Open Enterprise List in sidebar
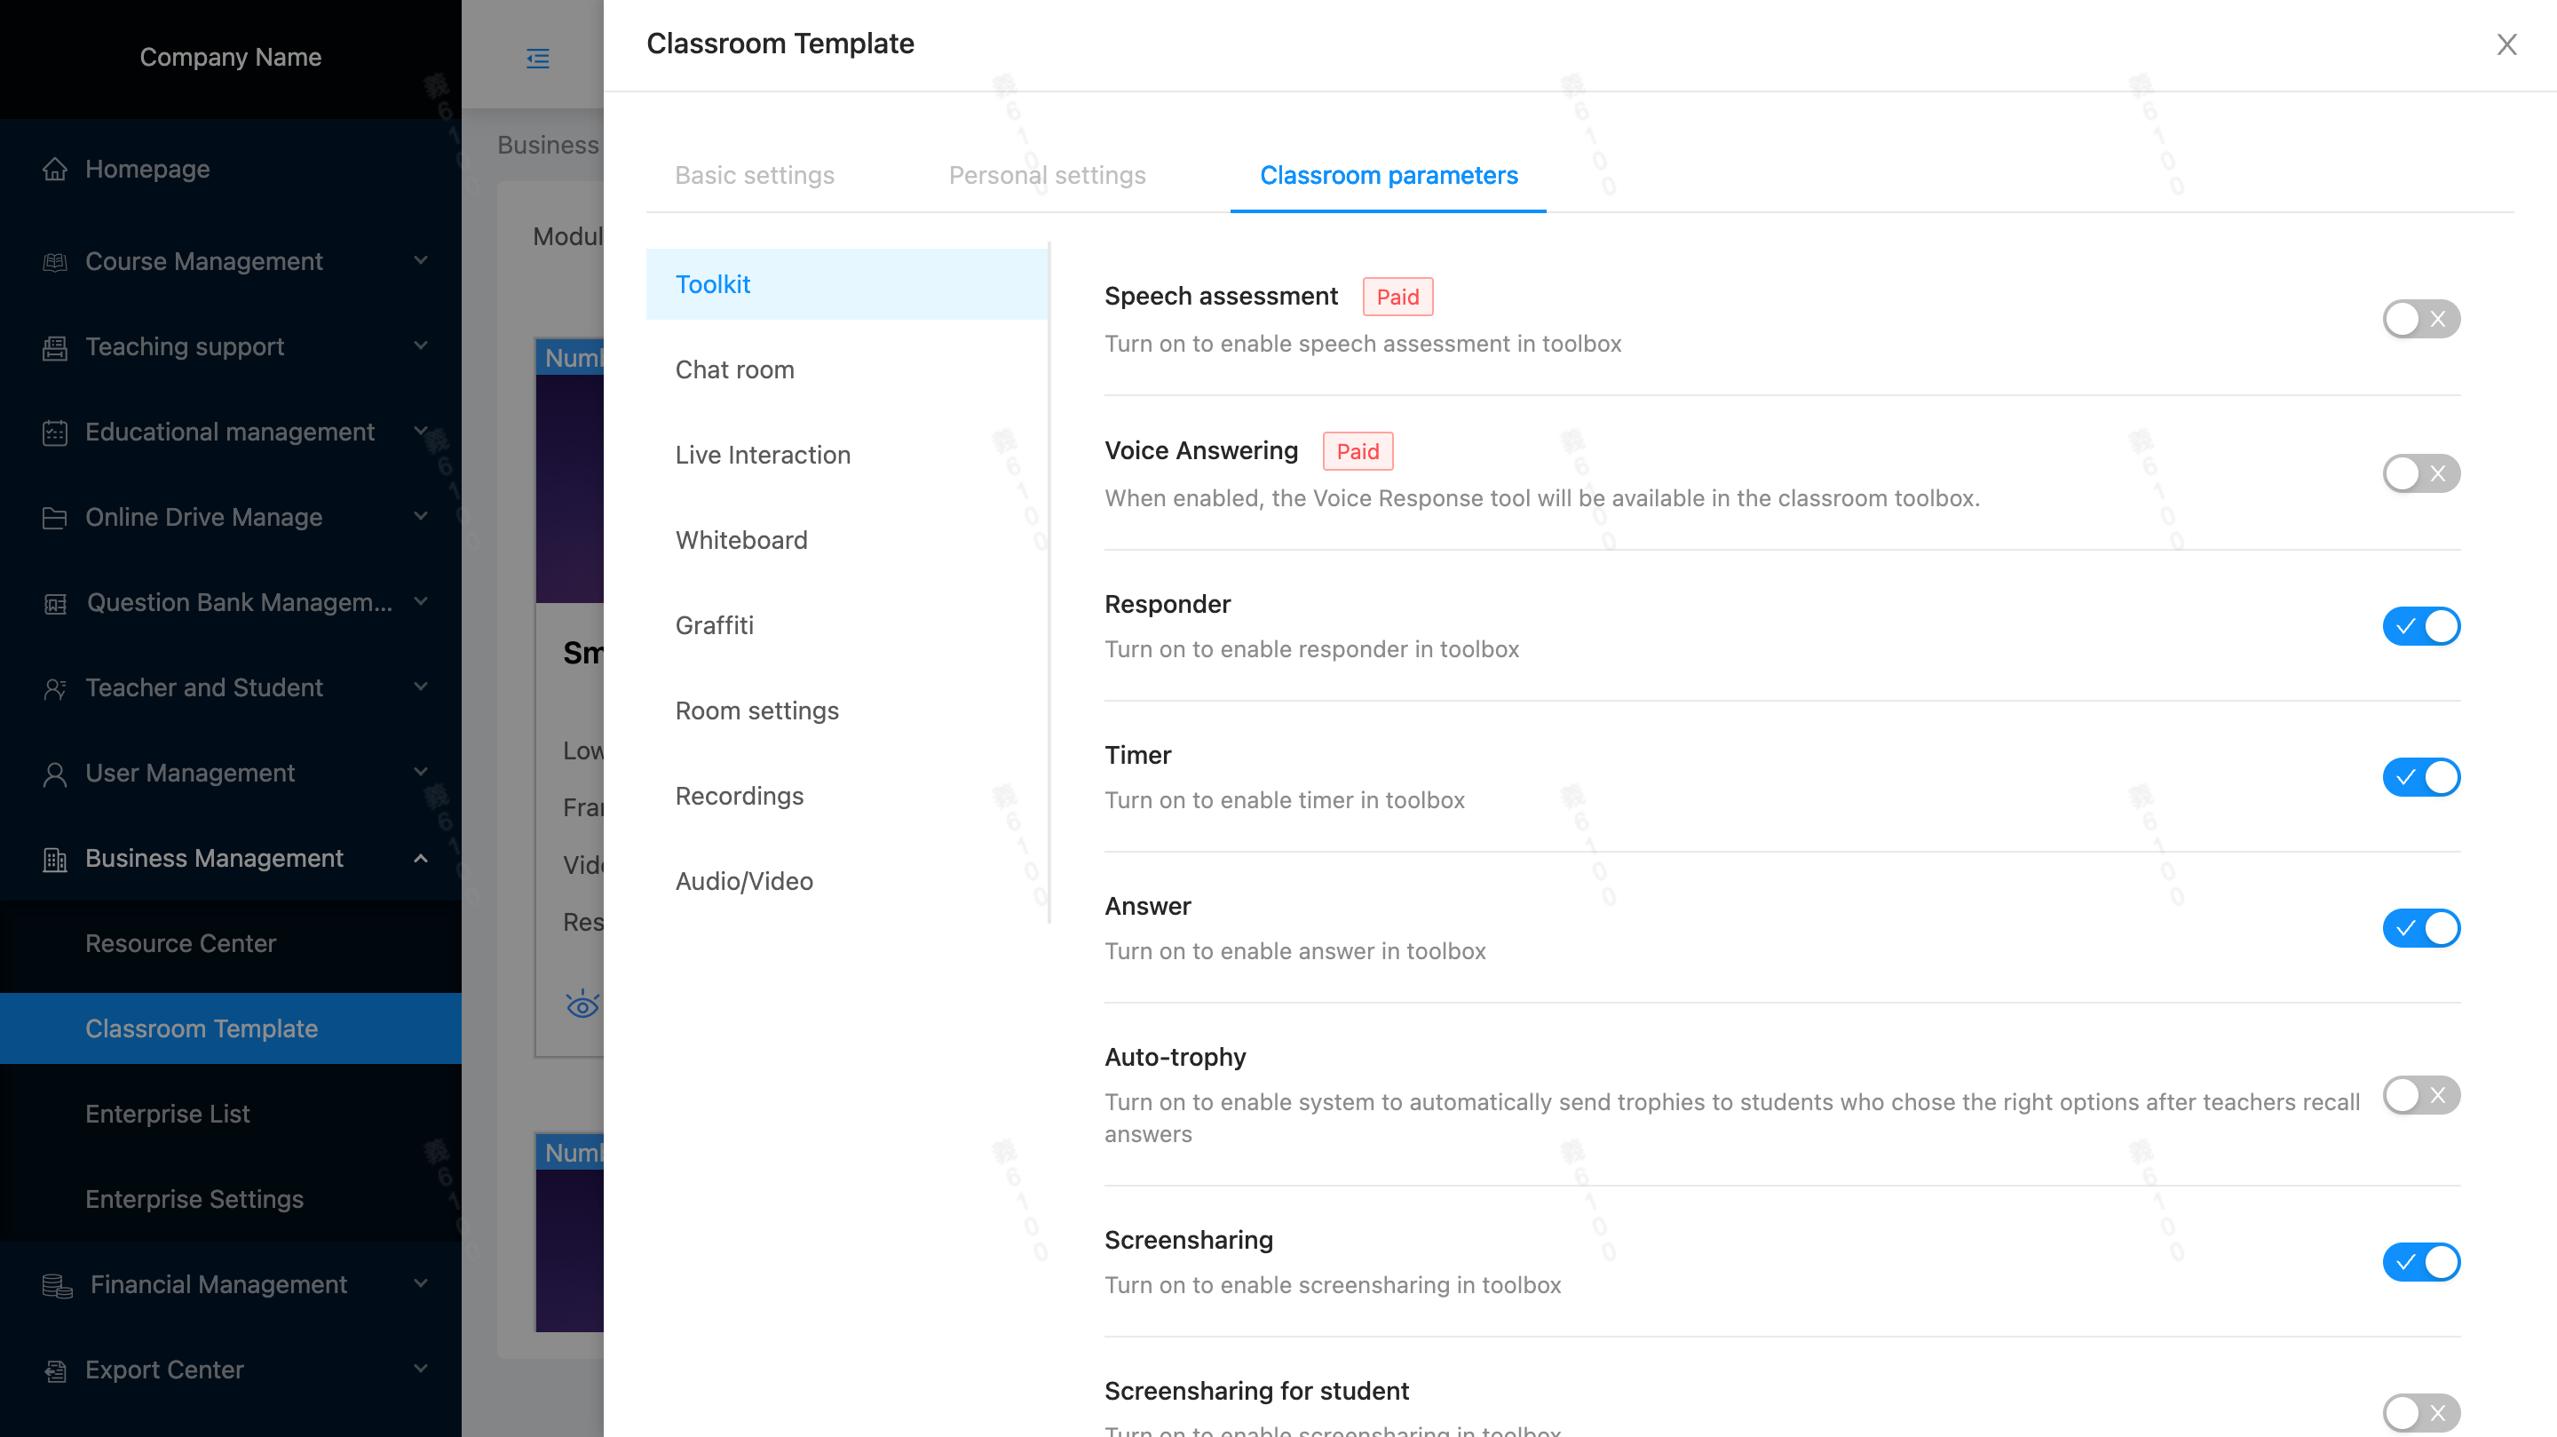Viewport: 2557px width, 1437px height. 168,1113
